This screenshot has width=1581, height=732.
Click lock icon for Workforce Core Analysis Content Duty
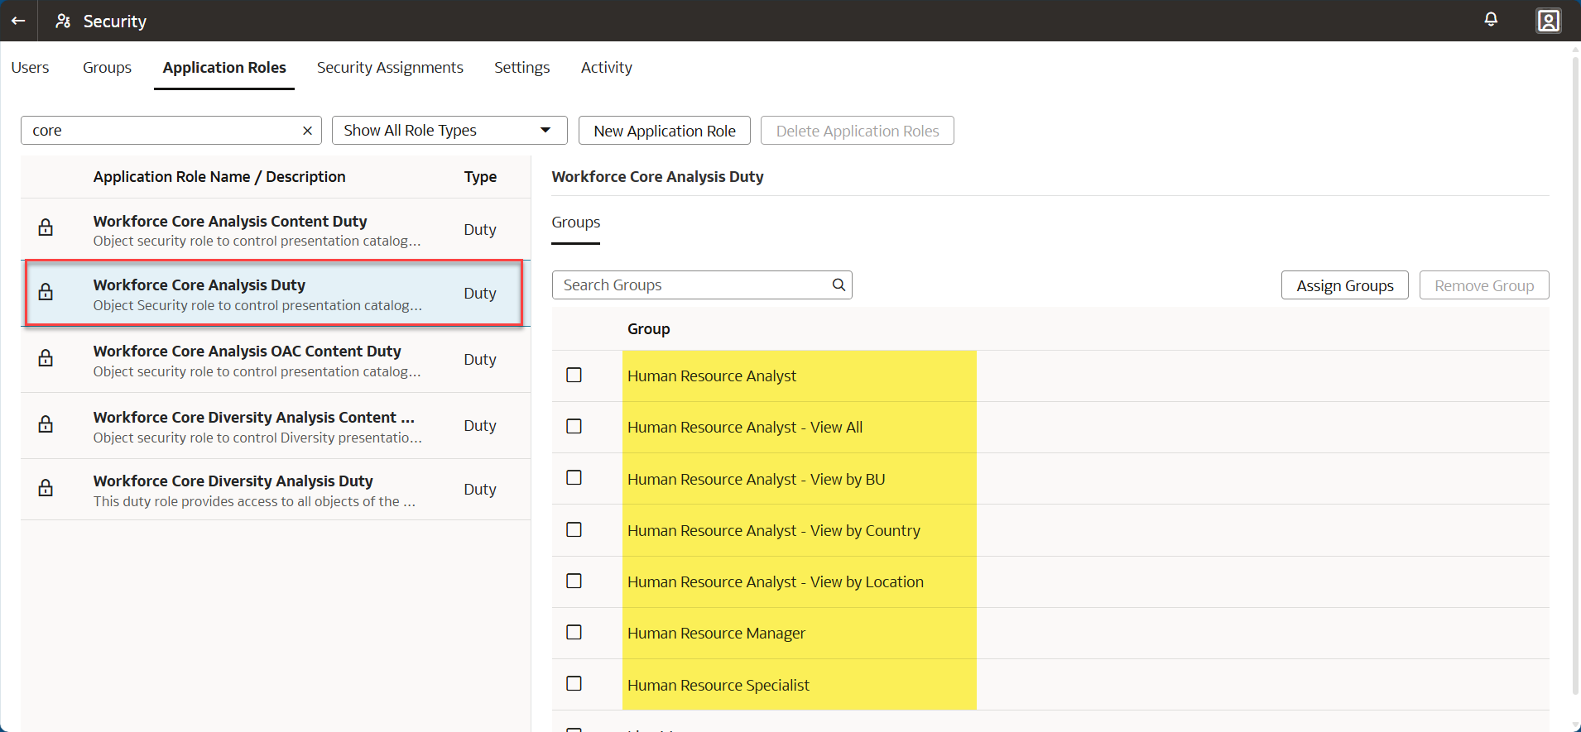coord(46,227)
